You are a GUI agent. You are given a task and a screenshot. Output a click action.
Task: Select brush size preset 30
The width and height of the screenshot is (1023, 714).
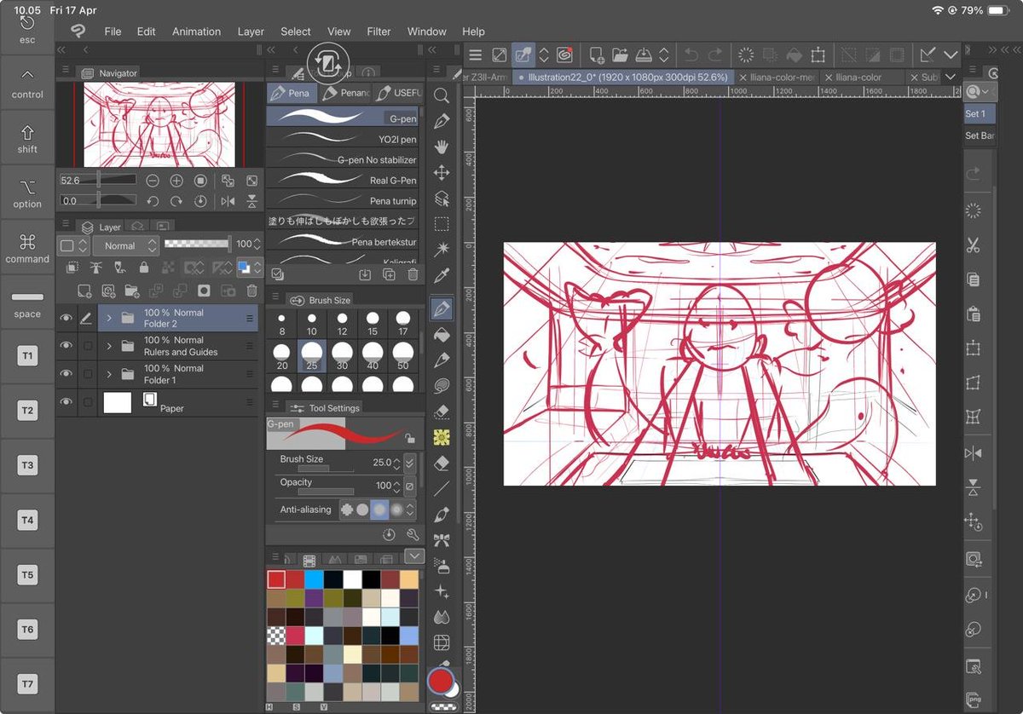tap(342, 354)
